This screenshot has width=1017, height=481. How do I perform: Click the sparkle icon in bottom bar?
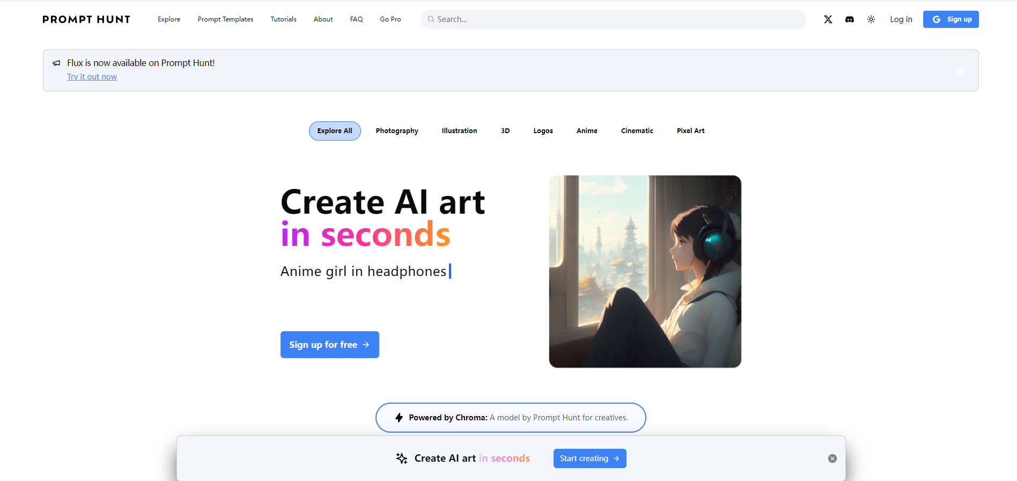(402, 458)
